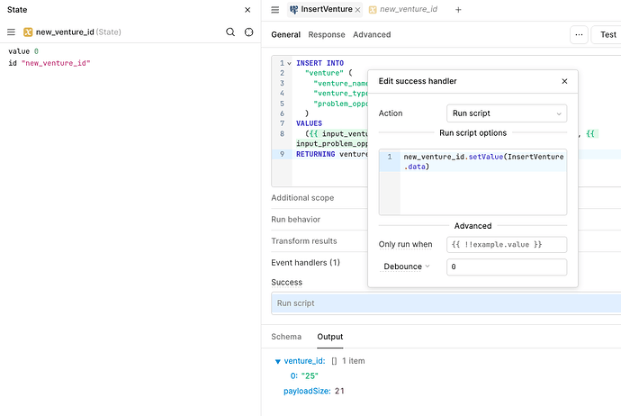Open the code list menu icon
This screenshot has height=416, width=621.
[276, 10]
